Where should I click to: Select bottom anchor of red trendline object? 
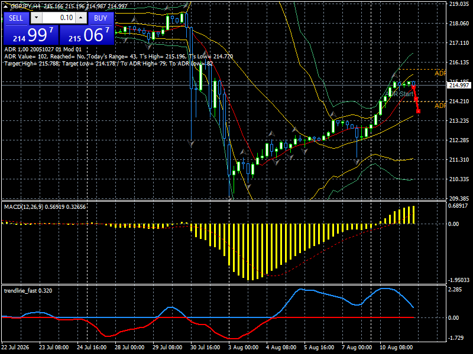[418, 112]
